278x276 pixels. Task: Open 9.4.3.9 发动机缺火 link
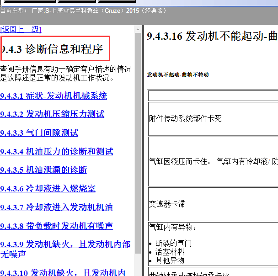pos(65,249)
